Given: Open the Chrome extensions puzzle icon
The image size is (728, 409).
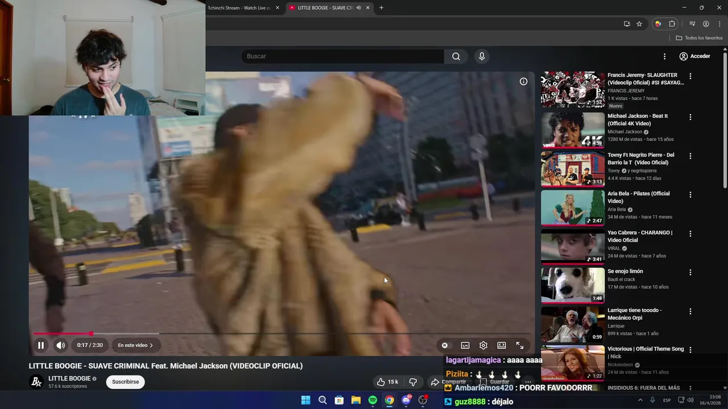Looking at the screenshot, I should [672, 24].
